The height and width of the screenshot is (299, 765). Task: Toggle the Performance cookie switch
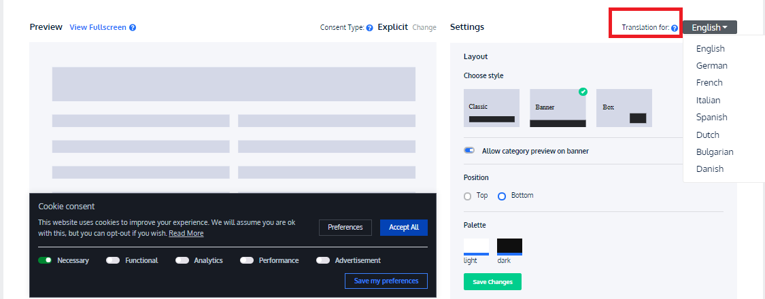(247, 260)
